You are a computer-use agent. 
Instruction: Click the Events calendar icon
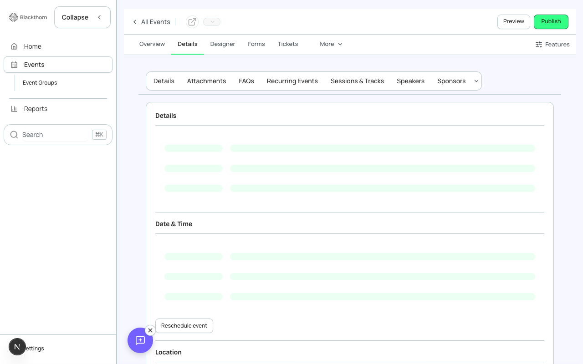click(x=14, y=65)
